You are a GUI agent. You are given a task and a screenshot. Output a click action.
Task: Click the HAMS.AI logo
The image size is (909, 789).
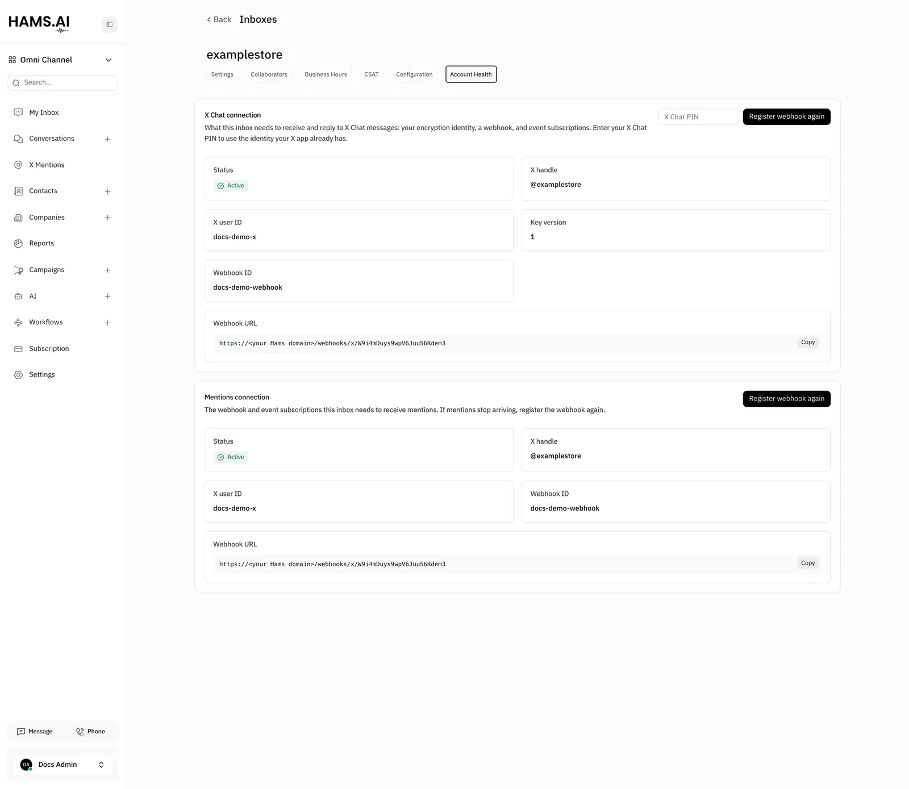pyautogui.click(x=39, y=23)
